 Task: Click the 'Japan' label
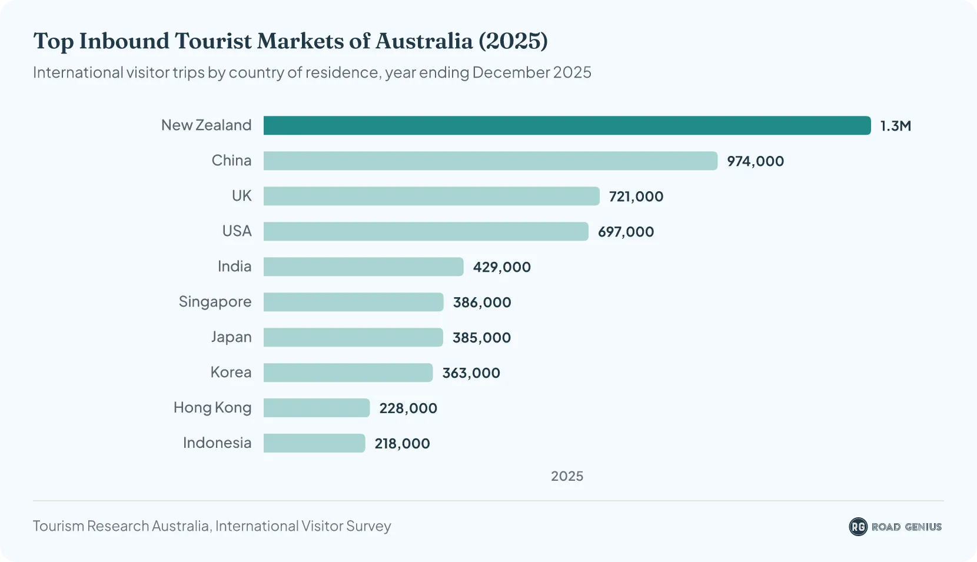[231, 337]
